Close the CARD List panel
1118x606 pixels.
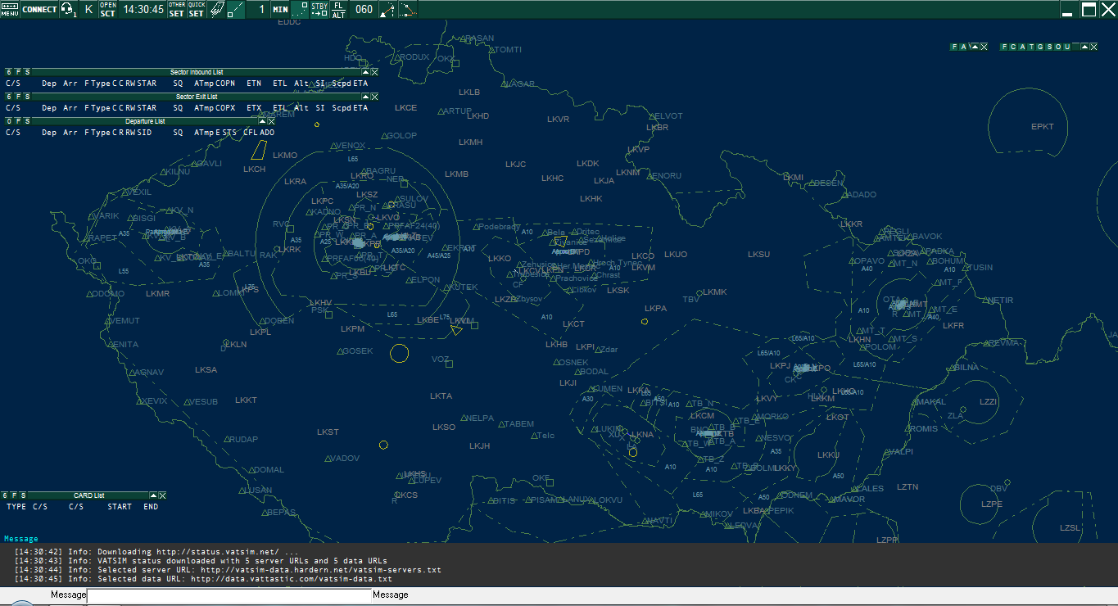point(162,495)
